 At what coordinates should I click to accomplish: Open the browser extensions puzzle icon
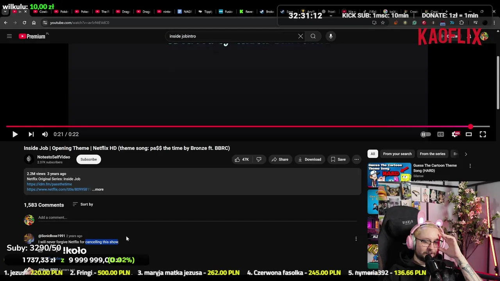461,23
